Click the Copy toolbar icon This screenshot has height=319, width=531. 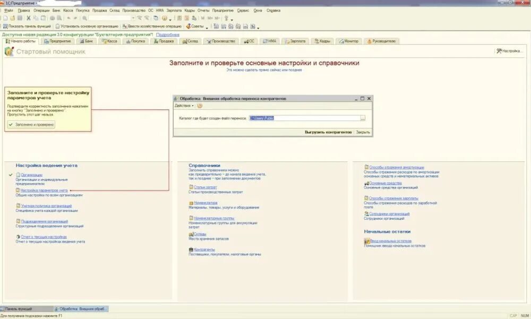pyautogui.click(x=36, y=18)
